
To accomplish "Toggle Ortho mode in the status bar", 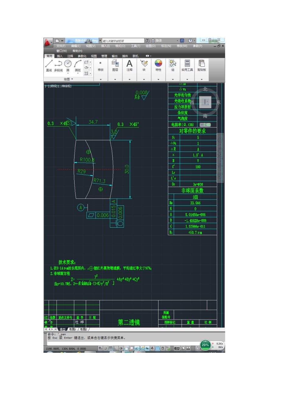I will 116,348.
